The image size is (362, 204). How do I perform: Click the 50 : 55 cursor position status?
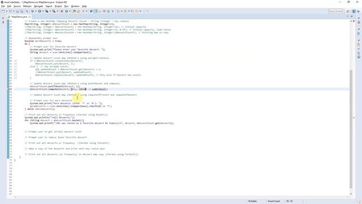(290, 201)
